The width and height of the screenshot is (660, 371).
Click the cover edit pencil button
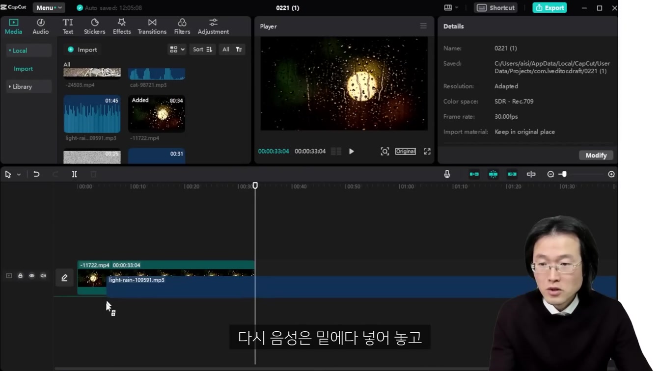(x=64, y=278)
